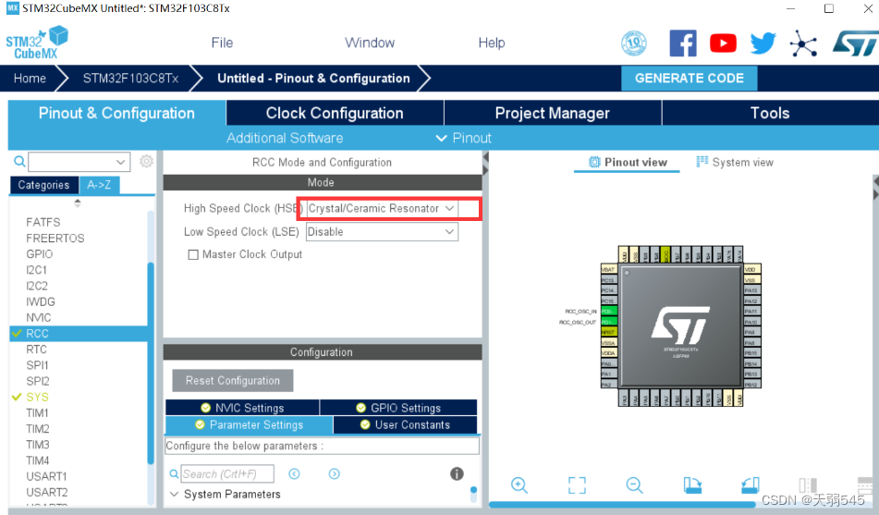This screenshot has height=515, width=879.
Task: Click the STM32CubeMX logo
Action: point(37,43)
